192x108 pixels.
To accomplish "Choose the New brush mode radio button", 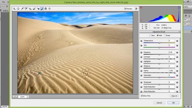I will [x=150, y=35].
